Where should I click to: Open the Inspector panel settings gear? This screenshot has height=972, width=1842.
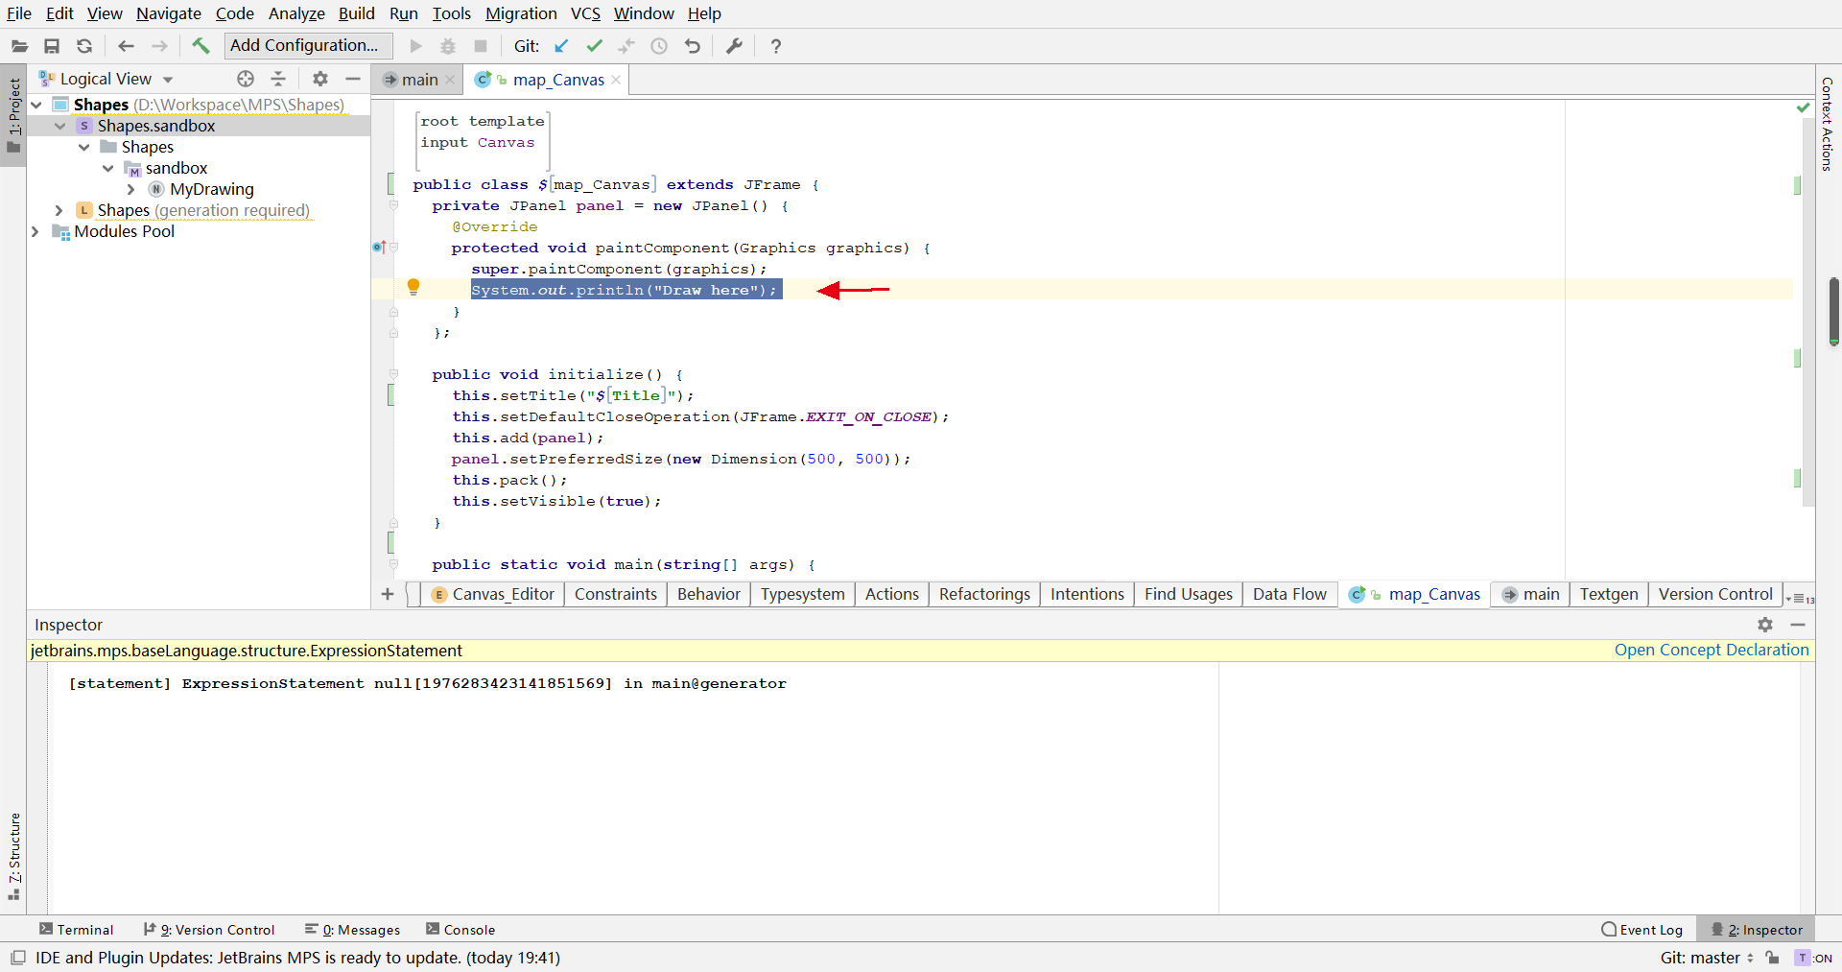(x=1765, y=625)
